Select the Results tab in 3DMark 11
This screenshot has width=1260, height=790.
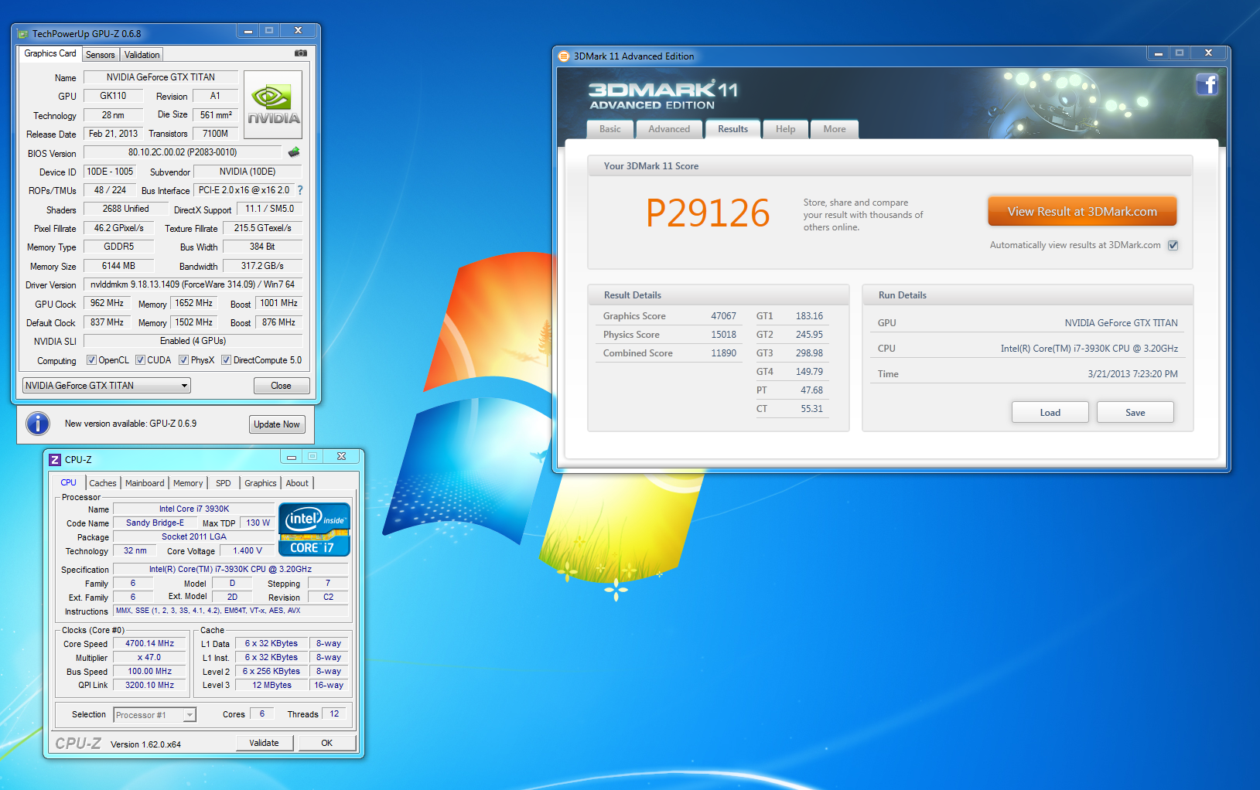[x=732, y=129]
